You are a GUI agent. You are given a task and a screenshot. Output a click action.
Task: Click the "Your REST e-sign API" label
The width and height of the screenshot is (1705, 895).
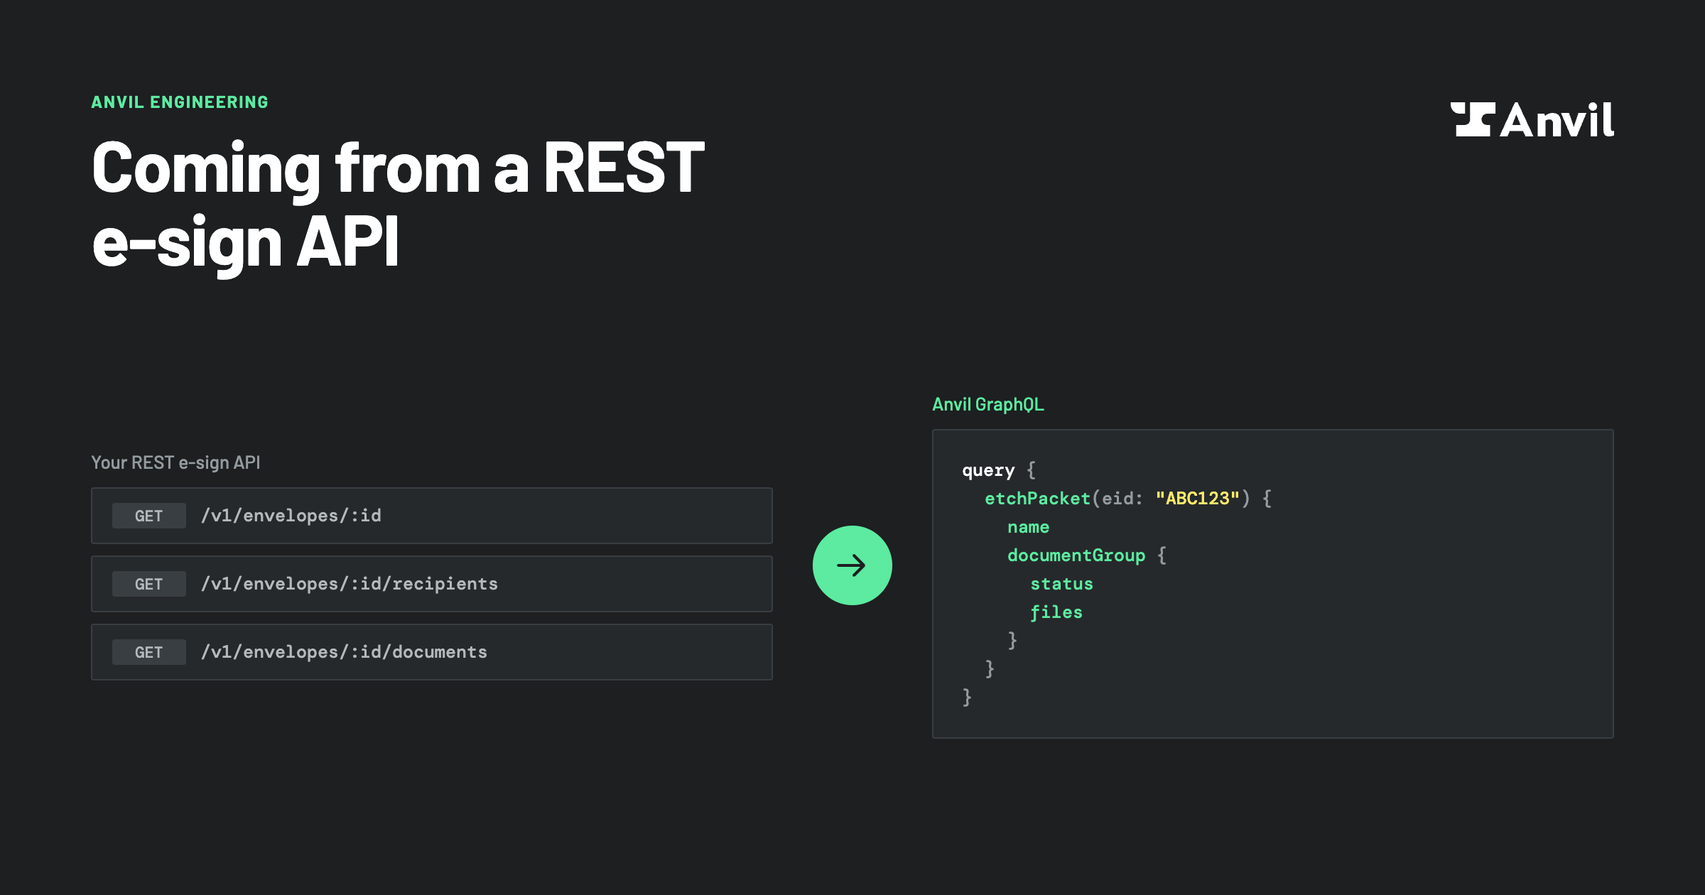(x=175, y=462)
